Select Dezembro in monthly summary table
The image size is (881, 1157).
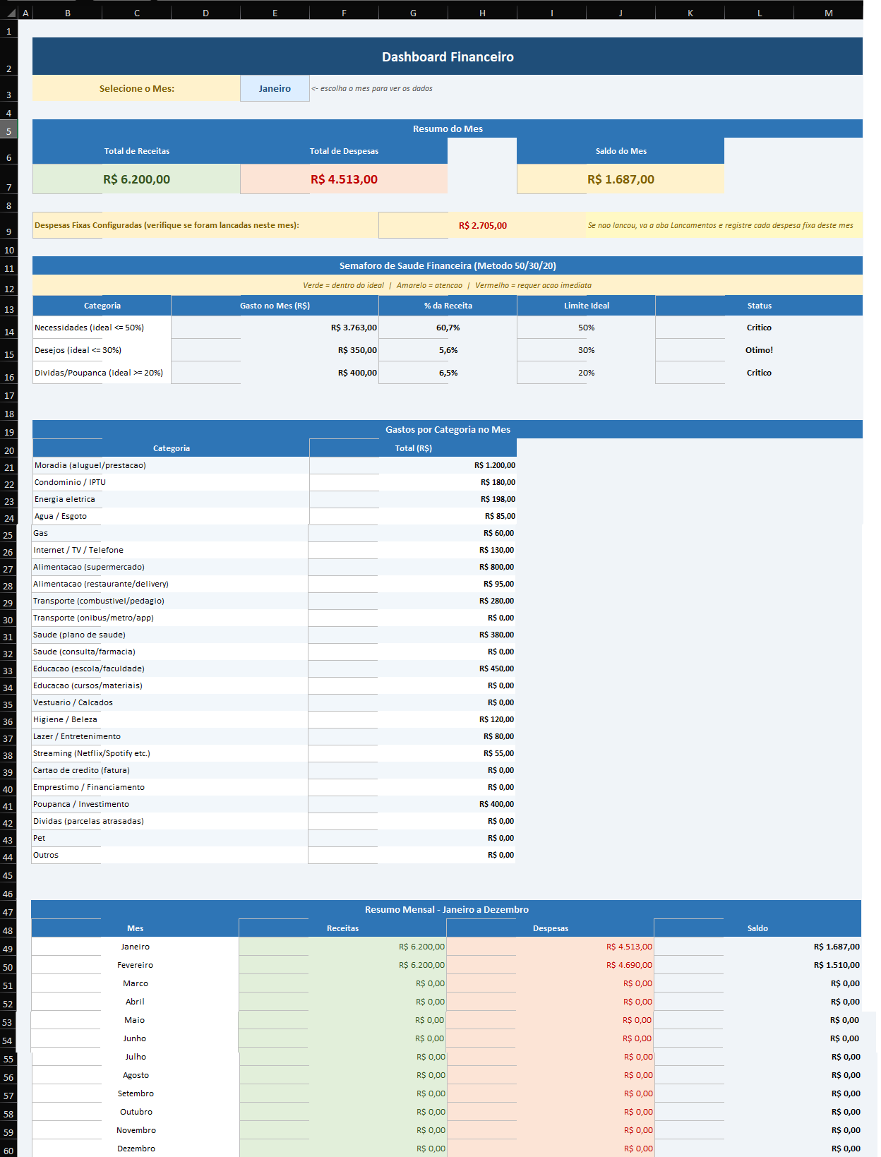(x=136, y=1149)
